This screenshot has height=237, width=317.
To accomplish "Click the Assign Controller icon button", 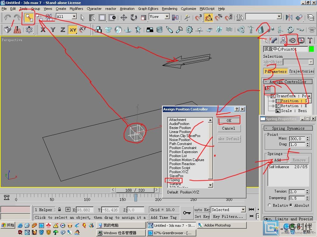I will (x=267, y=88).
